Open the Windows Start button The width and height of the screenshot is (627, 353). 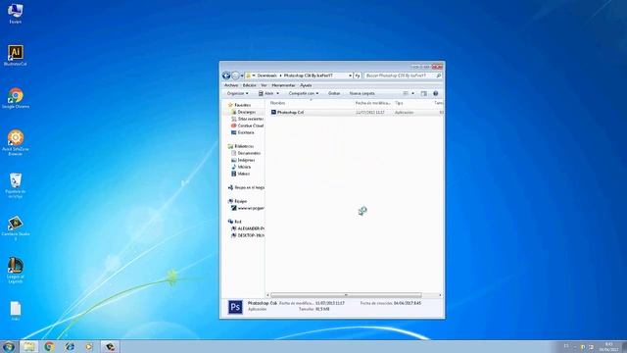[x=8, y=347]
